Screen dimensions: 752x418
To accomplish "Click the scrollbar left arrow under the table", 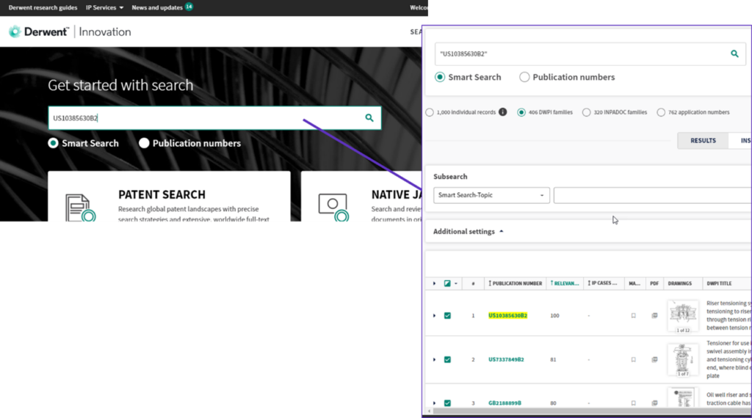I will [x=429, y=411].
